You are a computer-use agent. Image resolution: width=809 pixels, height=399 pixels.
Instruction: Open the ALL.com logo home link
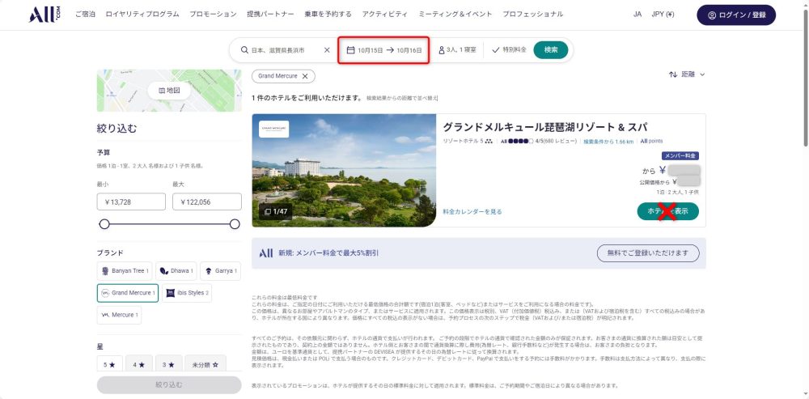[44, 15]
